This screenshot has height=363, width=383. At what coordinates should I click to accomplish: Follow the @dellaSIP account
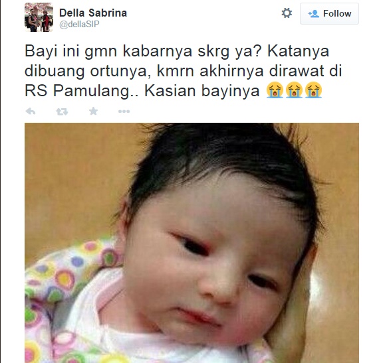point(329,14)
